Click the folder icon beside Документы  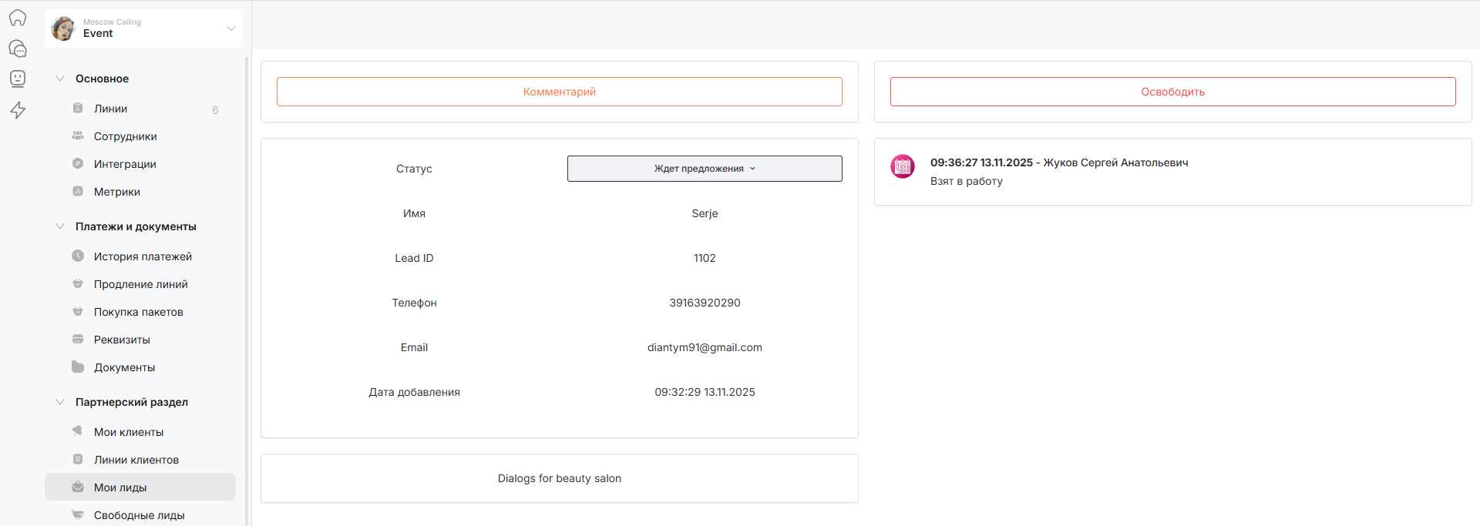(78, 367)
